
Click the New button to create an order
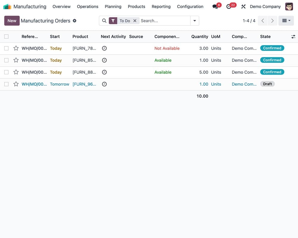[x=12, y=21]
